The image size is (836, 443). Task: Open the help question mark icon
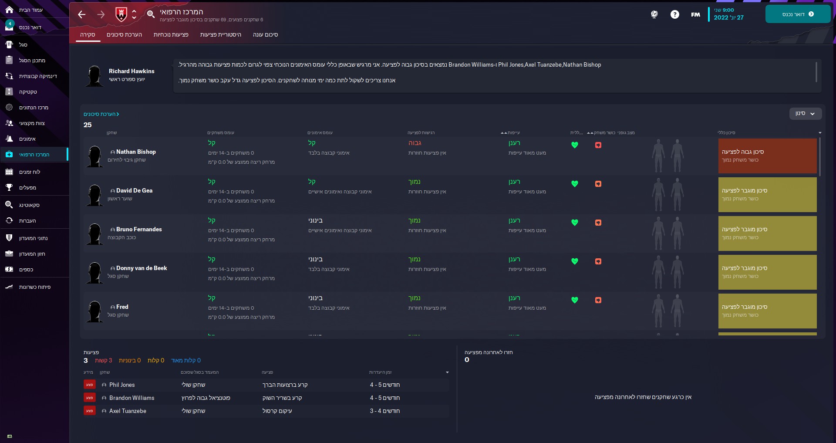(x=675, y=14)
